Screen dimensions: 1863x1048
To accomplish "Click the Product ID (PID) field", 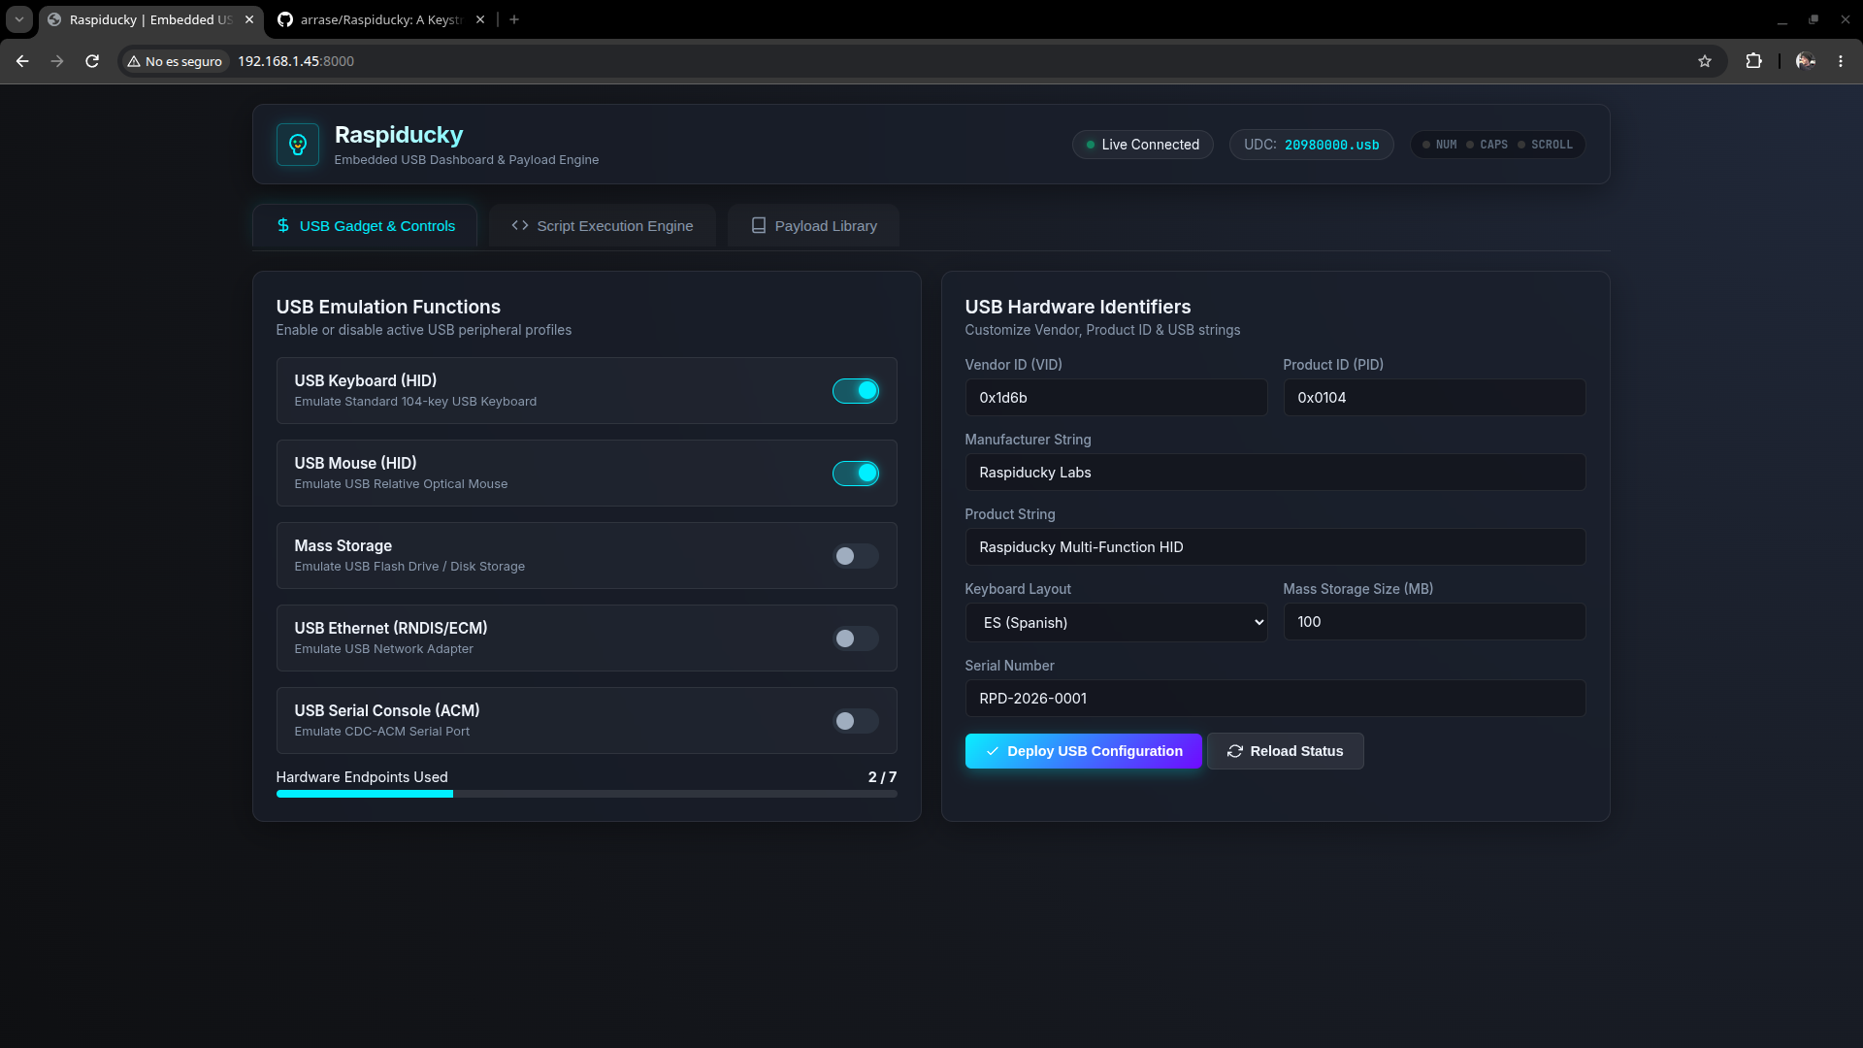I will pos(1434,398).
